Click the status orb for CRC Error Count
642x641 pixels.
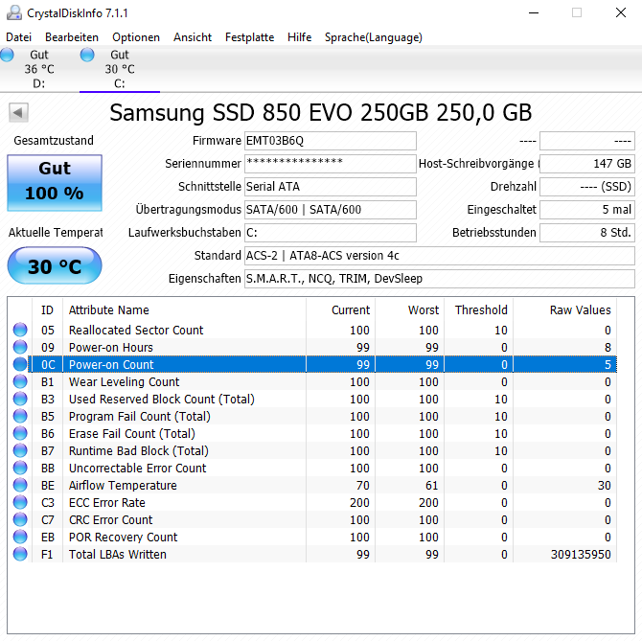click(20, 519)
